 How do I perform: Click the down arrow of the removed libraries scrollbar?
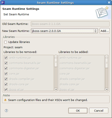click(x=56, y=89)
